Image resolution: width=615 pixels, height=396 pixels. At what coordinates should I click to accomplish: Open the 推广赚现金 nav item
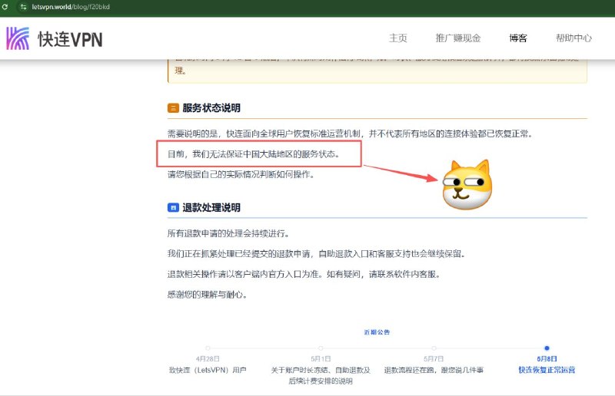(x=458, y=38)
